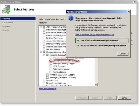The height and width of the screenshot is (106, 140).
Task: Select the Routing Service label
Action: 60,72
